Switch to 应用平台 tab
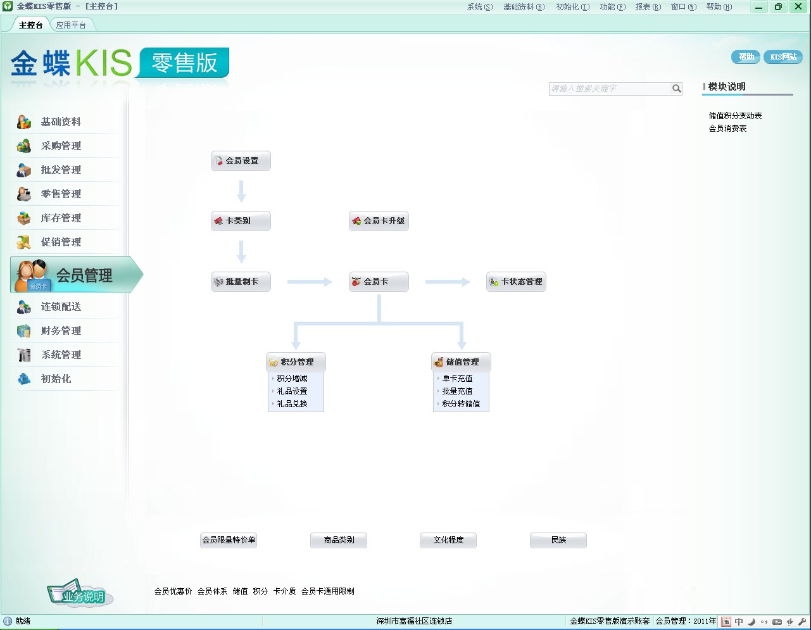This screenshot has height=630, width=811. [71, 25]
